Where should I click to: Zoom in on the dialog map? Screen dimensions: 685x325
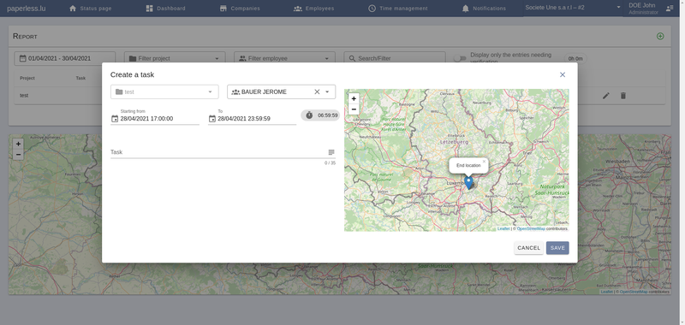click(354, 98)
